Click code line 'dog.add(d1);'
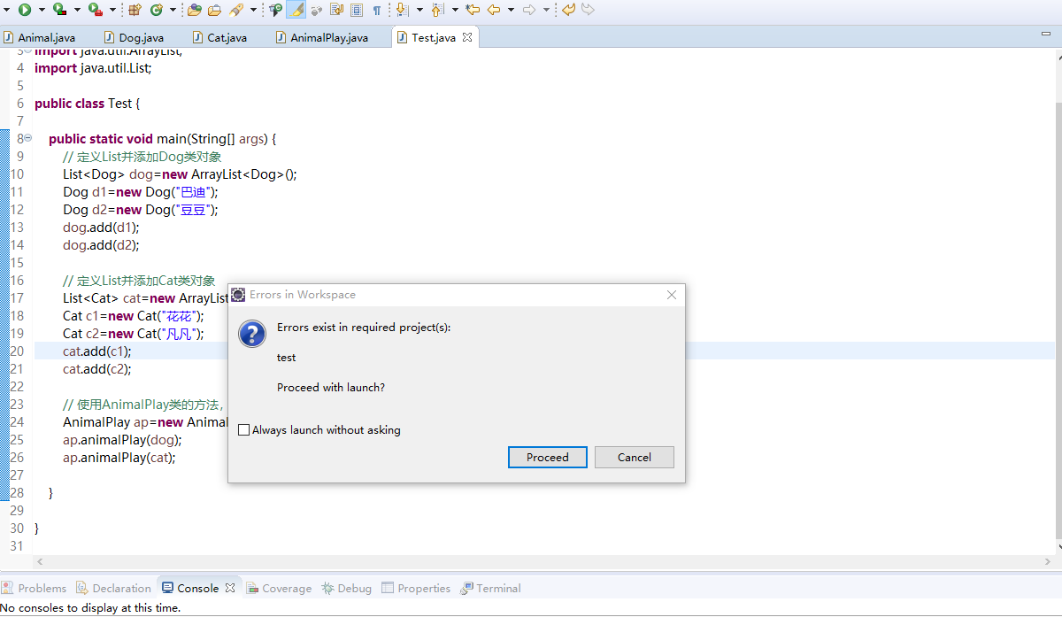Image resolution: width=1062 pixels, height=625 pixels. (x=101, y=228)
